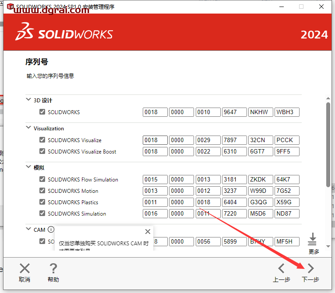Viewport: 335px width, 293px height.
Task: Click CAM serial field 0056
Action: click(208, 241)
